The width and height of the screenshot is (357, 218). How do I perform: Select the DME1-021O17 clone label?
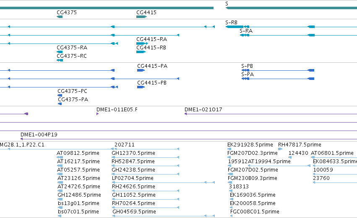[203, 110]
